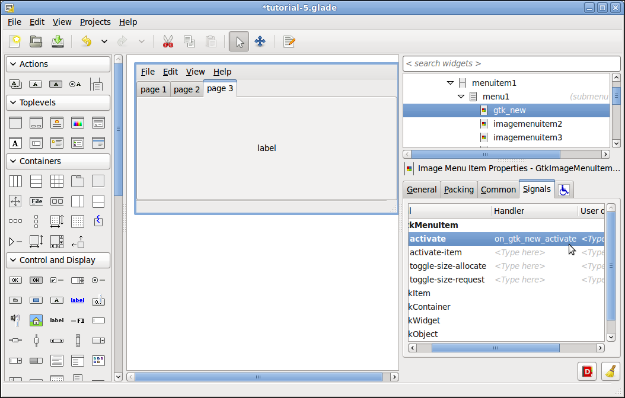625x398 pixels.
Task: Pick the Radio Action palette icon
Action: tap(75, 84)
